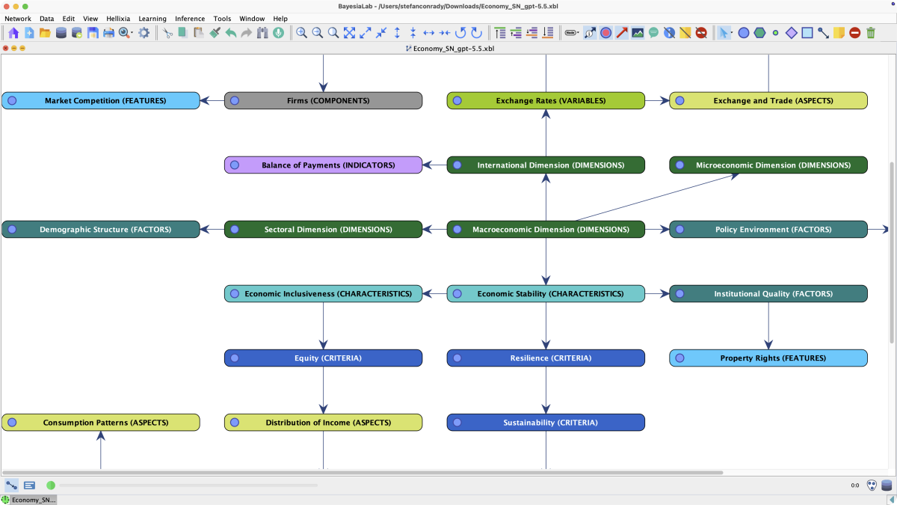
Task: Click the Undo green arrow
Action: click(231, 33)
